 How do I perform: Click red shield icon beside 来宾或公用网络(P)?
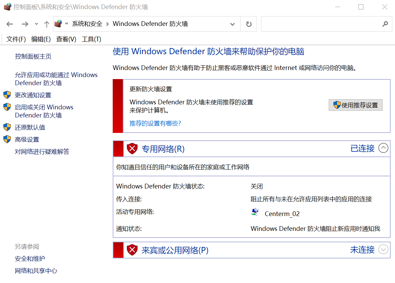click(x=132, y=250)
